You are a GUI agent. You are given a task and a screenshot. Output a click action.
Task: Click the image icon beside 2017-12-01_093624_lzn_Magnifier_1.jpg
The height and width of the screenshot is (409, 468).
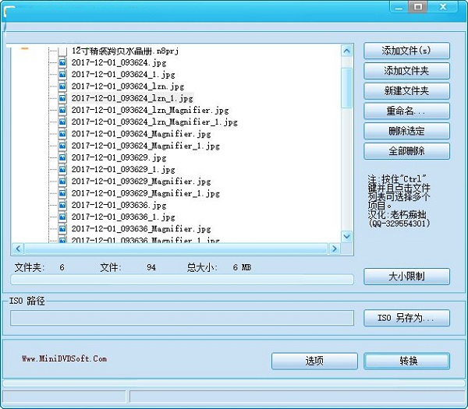[62, 122]
